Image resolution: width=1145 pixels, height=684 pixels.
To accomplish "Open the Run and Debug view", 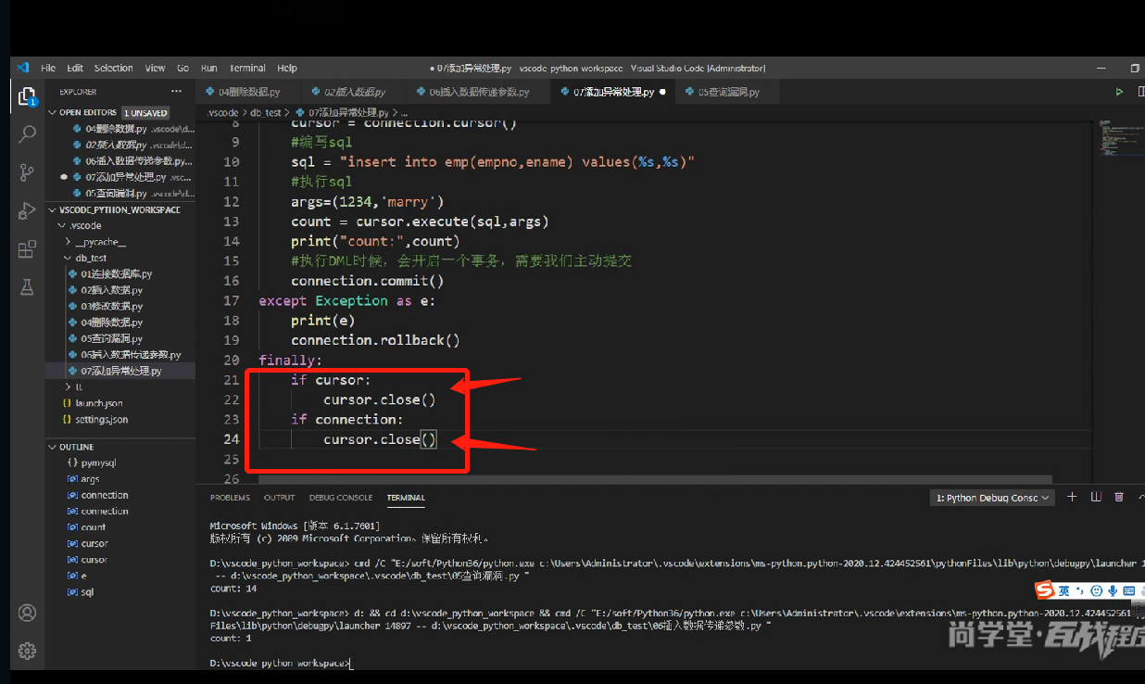I will point(27,211).
